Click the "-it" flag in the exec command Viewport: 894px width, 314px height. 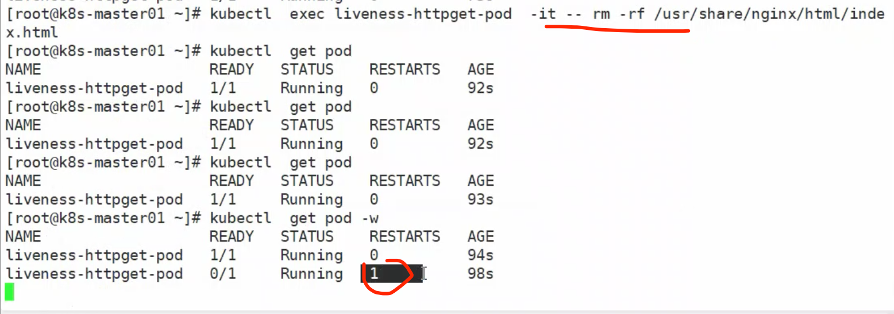[543, 13]
